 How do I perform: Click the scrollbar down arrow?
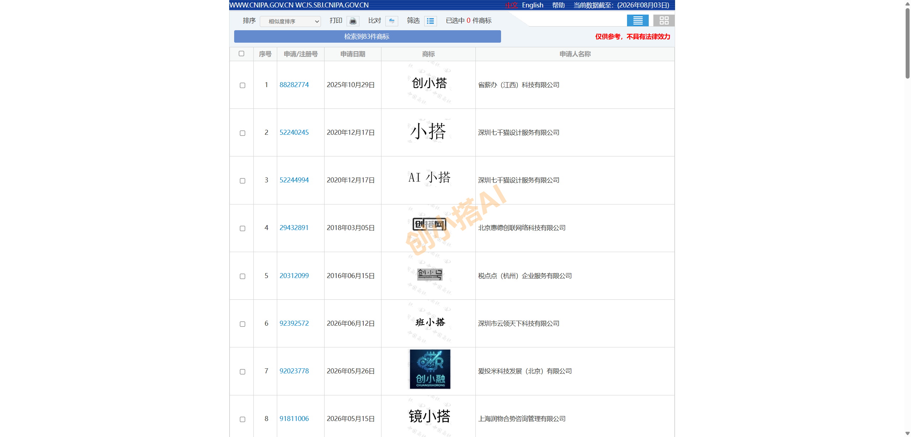coord(907,433)
